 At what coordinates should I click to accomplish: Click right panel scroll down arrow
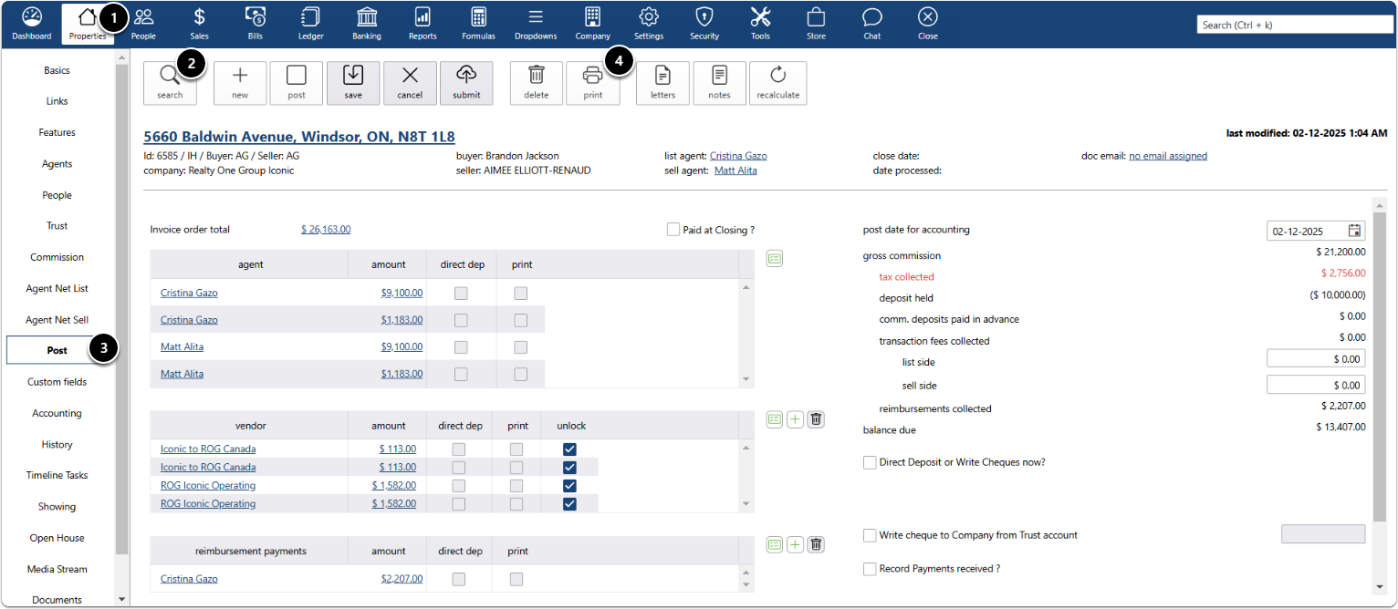tap(1379, 587)
